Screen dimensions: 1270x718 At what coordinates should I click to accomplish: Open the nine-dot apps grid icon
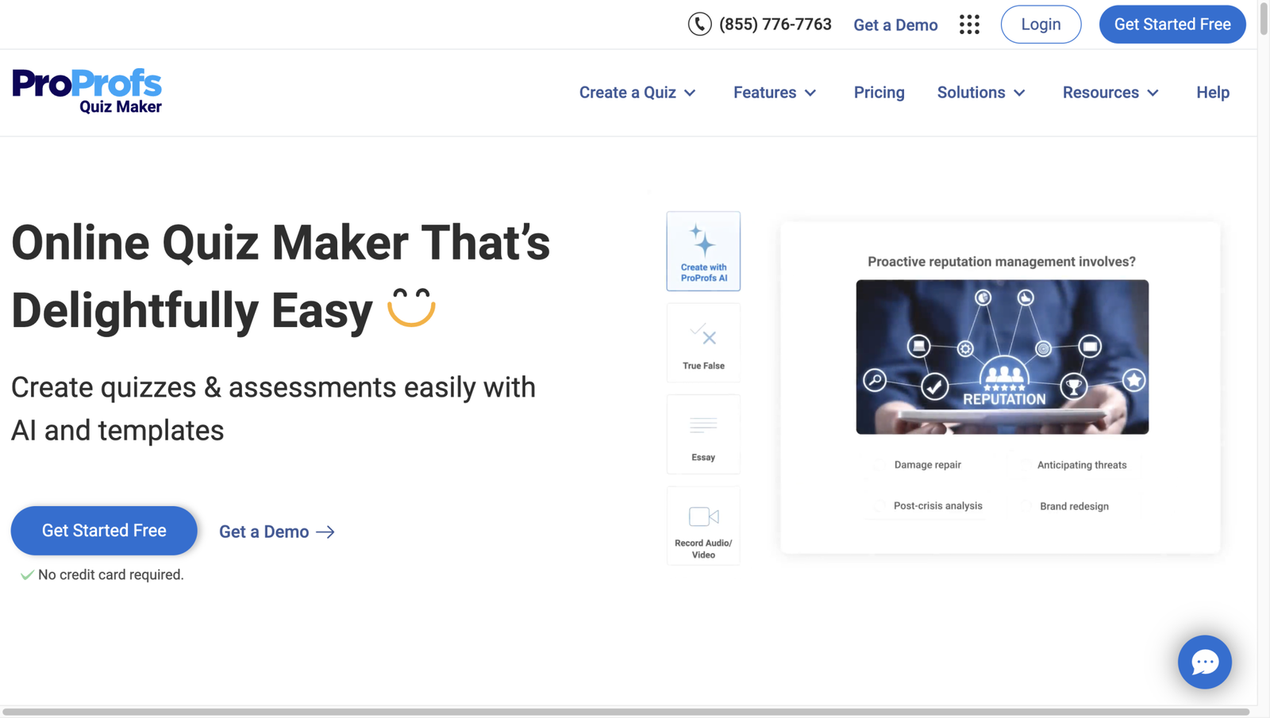[x=969, y=25]
